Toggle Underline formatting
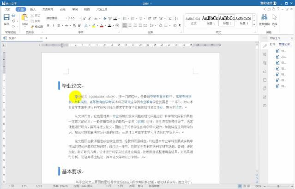 click(59, 25)
